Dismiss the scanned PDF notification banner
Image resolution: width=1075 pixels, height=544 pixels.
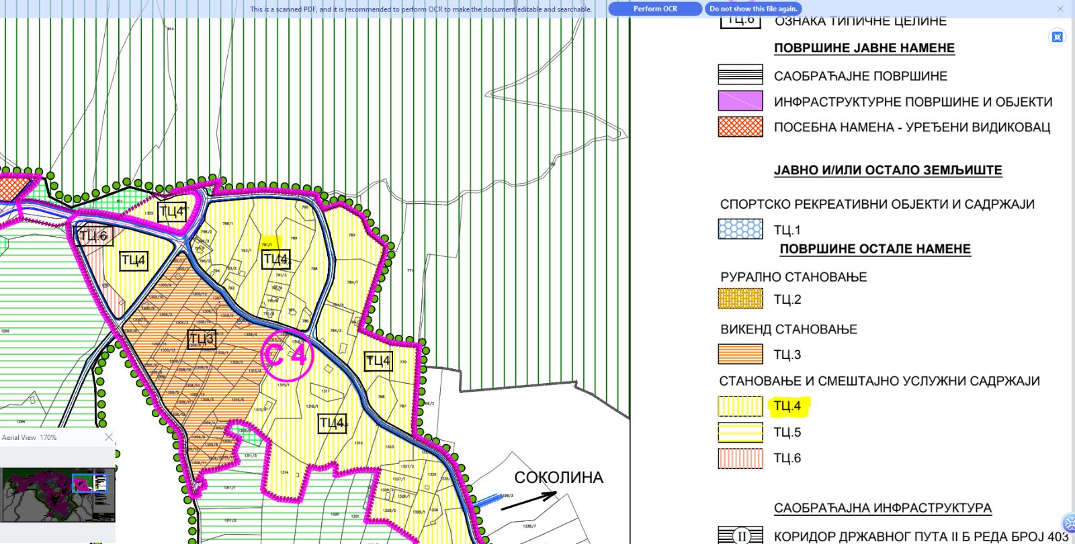1060,9
